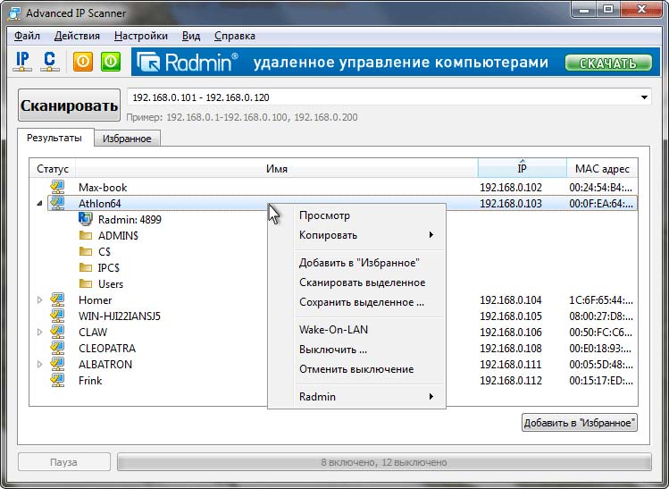This screenshot has height=489, width=669.
Task: Click computer icon next to ALBATRON
Action: 57,365
